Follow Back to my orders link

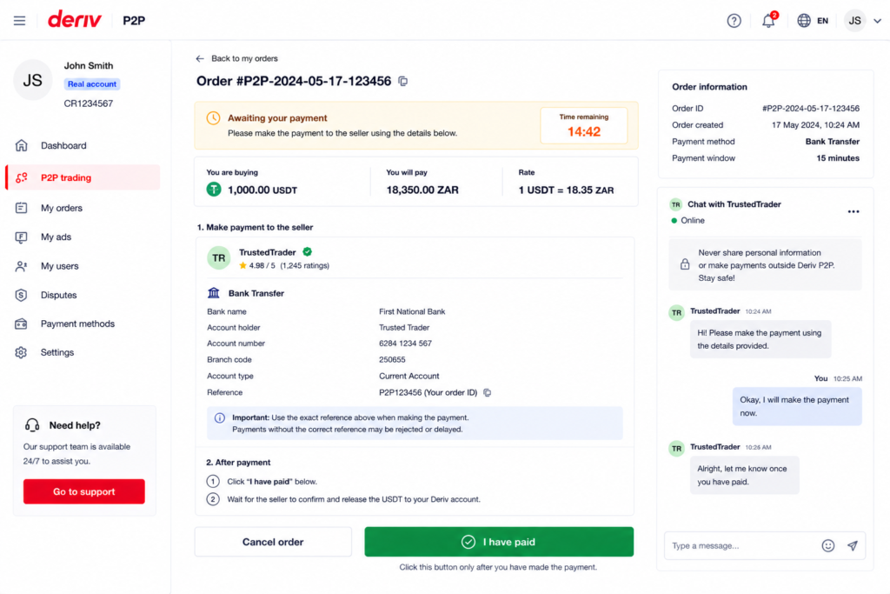pyautogui.click(x=236, y=58)
